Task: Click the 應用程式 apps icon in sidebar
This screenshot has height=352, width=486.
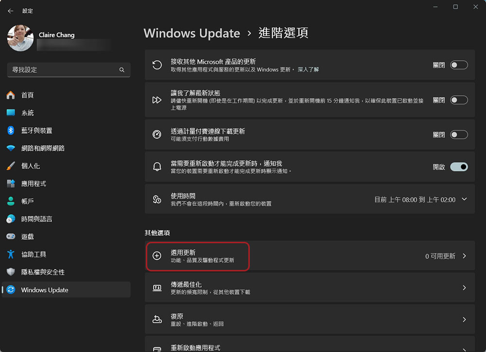Action: 11,184
